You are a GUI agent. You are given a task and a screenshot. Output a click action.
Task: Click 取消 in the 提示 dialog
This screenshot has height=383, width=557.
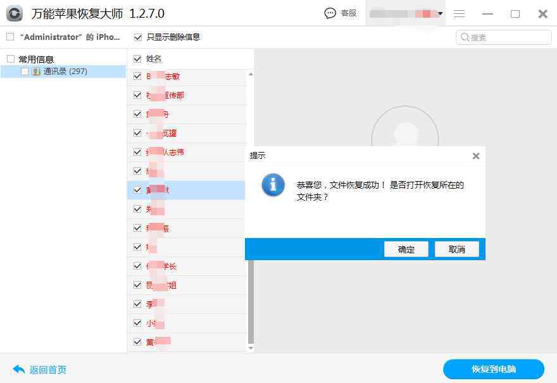(x=457, y=249)
